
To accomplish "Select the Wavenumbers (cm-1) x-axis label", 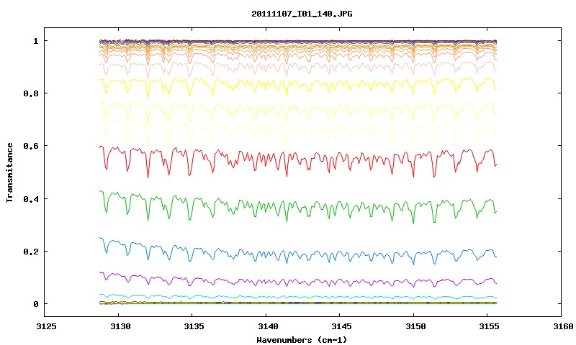I will [x=302, y=340].
